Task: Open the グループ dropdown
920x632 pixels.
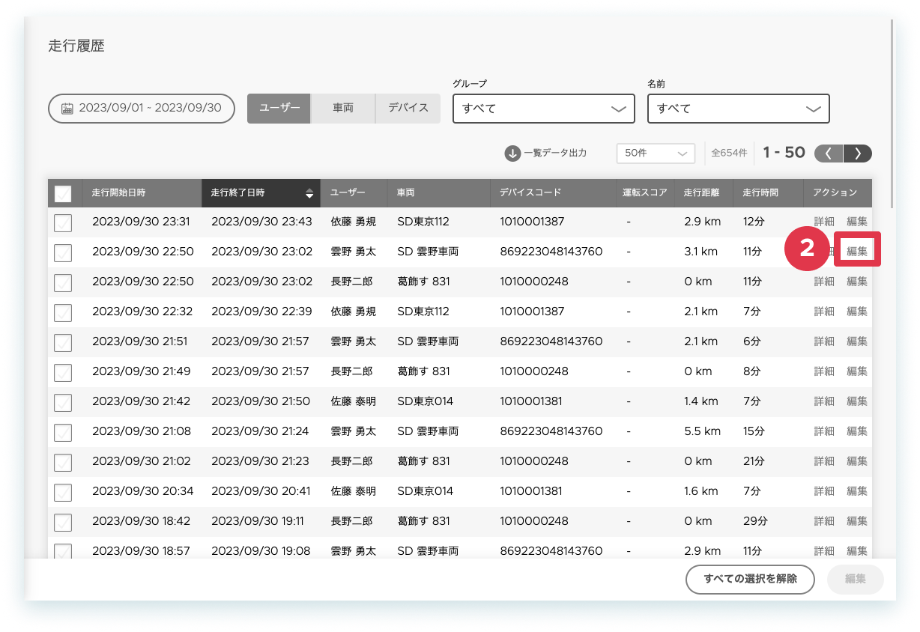Action: 544,109
